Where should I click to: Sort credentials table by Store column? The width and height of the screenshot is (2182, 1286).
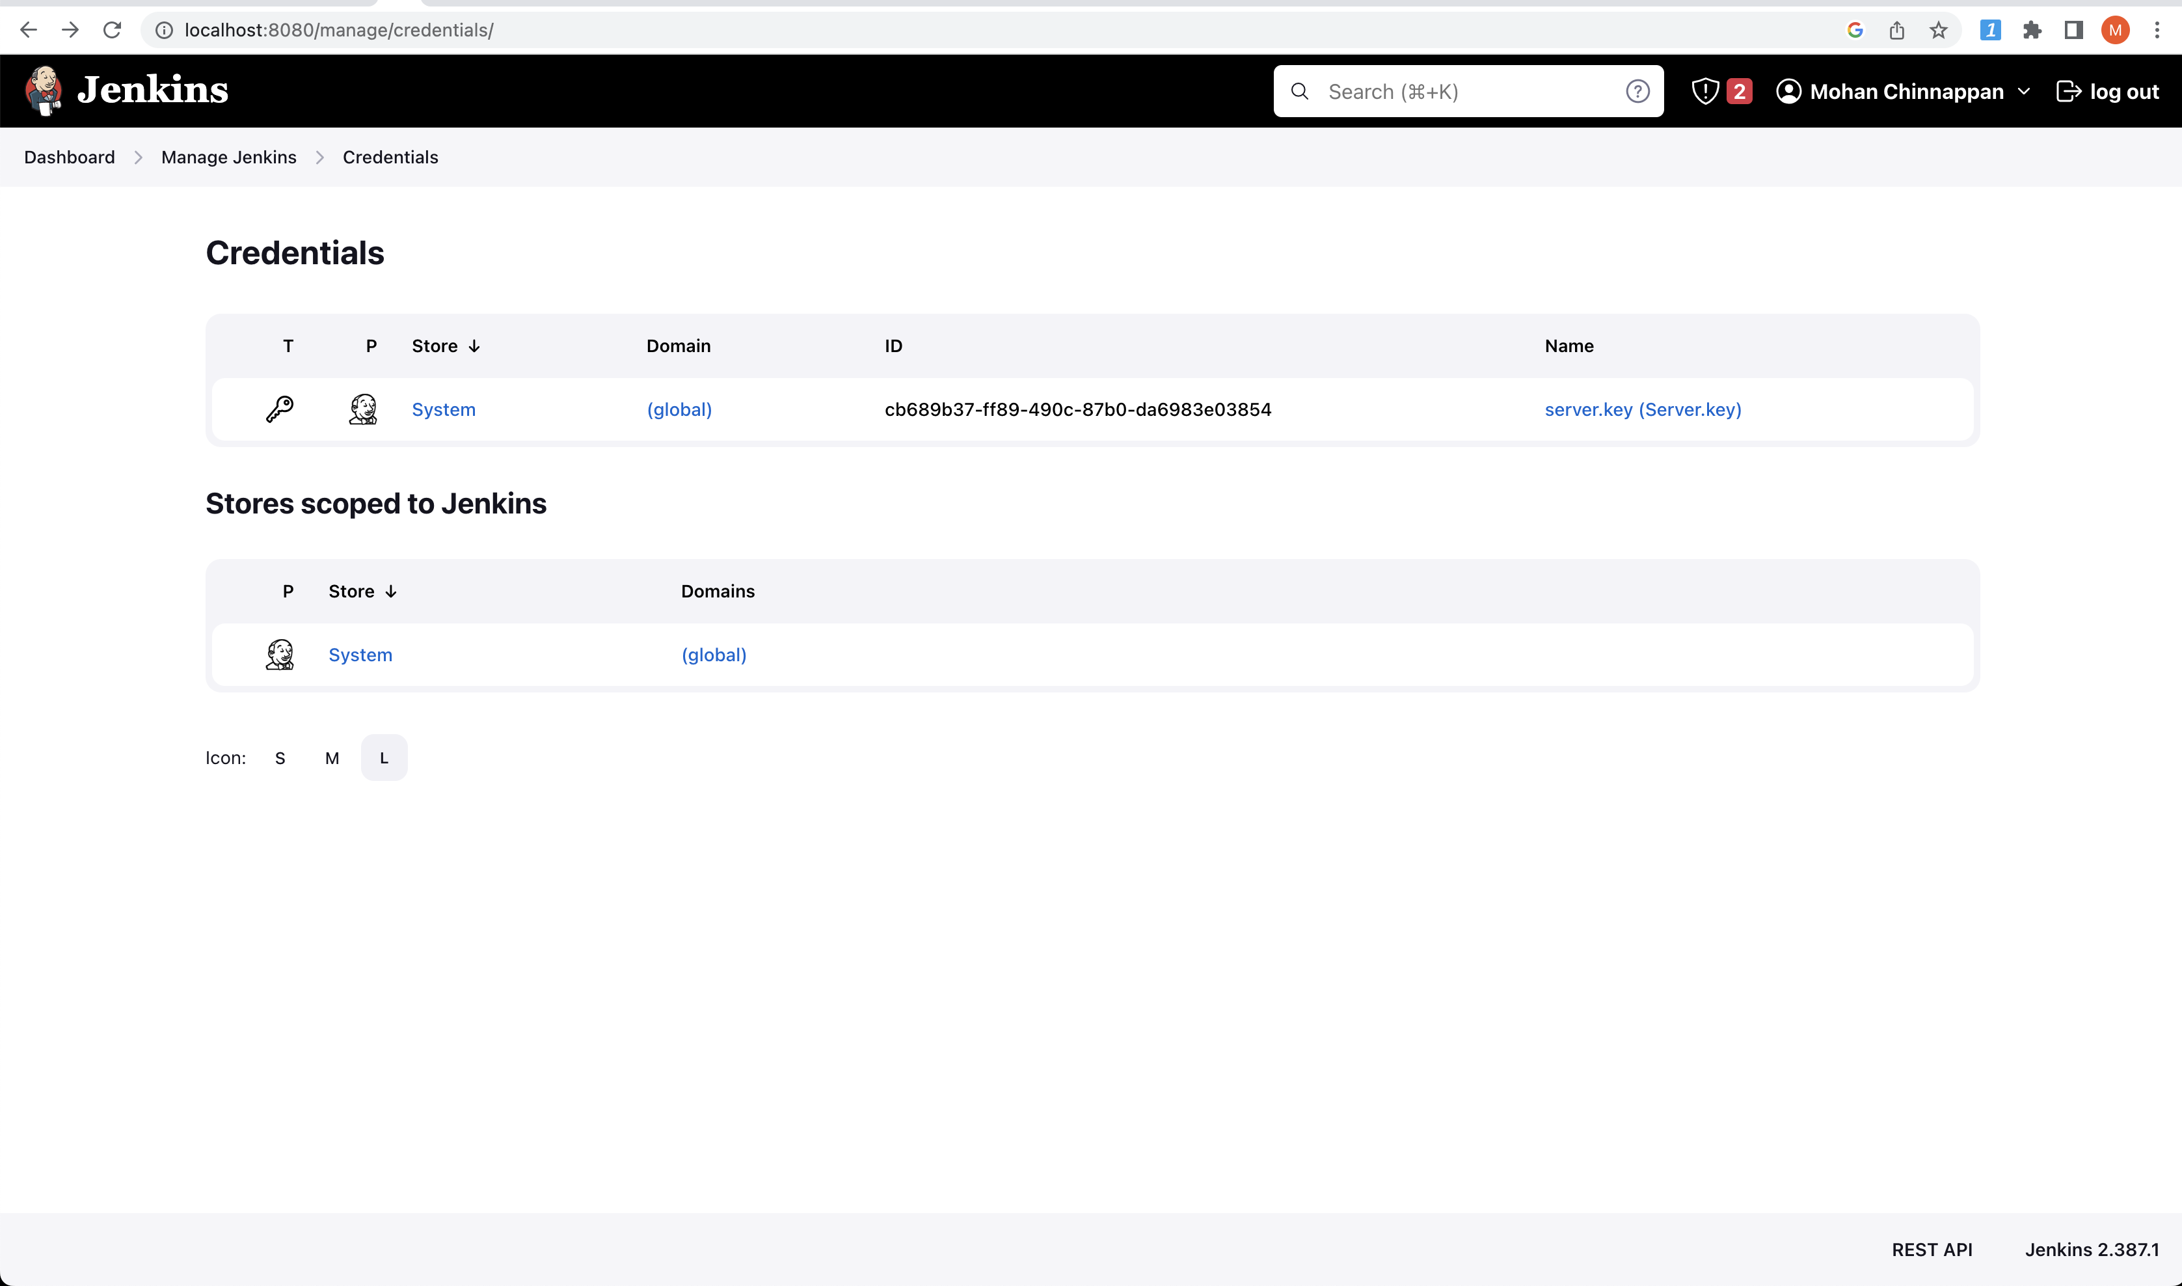point(445,346)
